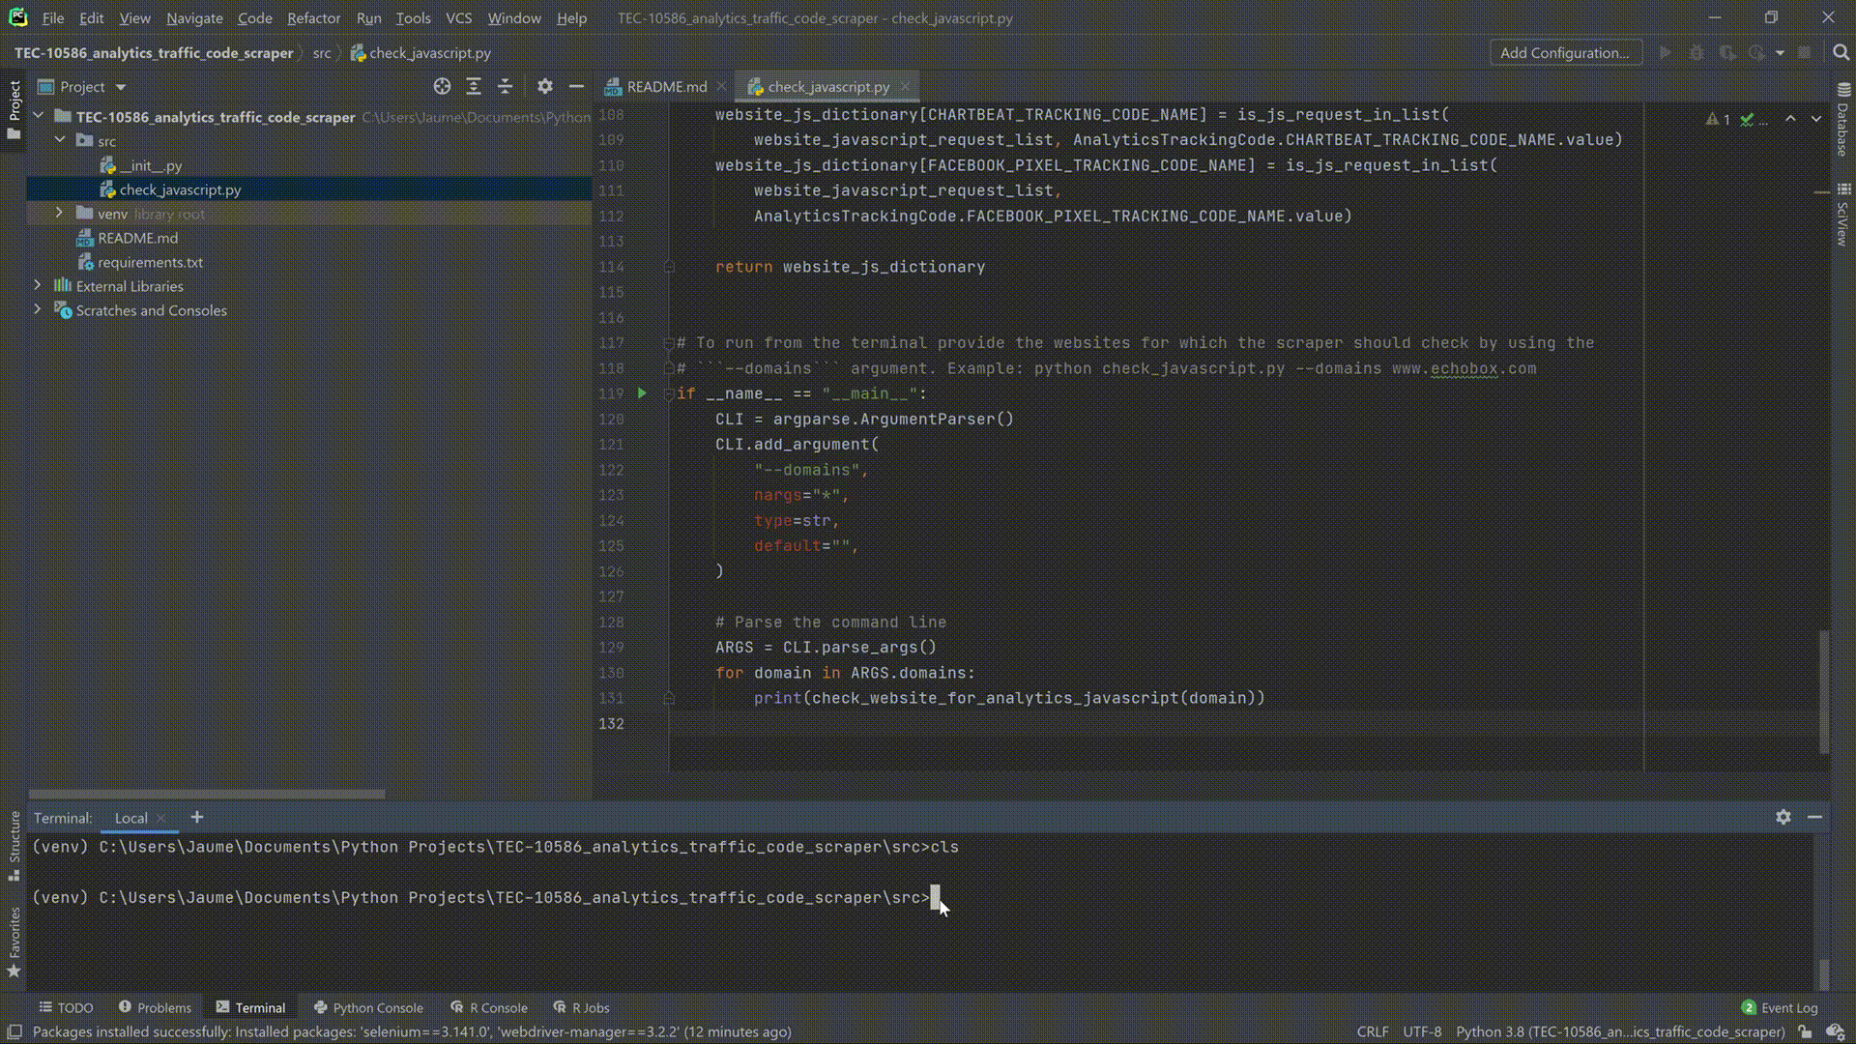Image resolution: width=1856 pixels, height=1044 pixels.
Task: Hide the Project tool window
Action: [576, 86]
